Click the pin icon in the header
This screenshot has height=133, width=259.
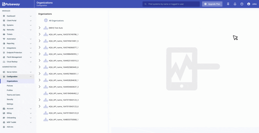228,4
